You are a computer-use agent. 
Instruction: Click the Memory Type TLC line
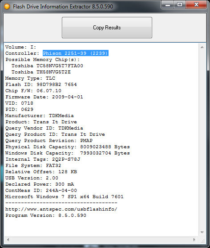coord(30,78)
